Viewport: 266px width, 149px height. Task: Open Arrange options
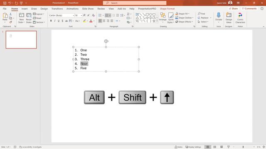coord(163,18)
